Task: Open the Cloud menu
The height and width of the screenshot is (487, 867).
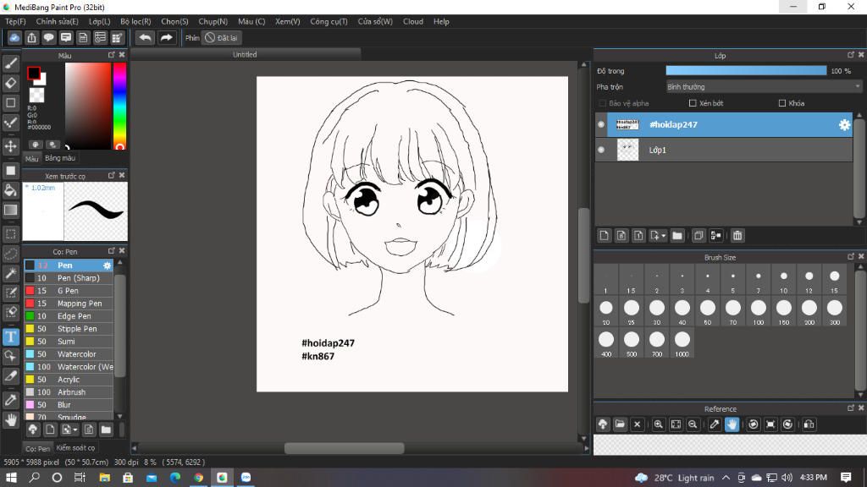Action: coord(413,21)
